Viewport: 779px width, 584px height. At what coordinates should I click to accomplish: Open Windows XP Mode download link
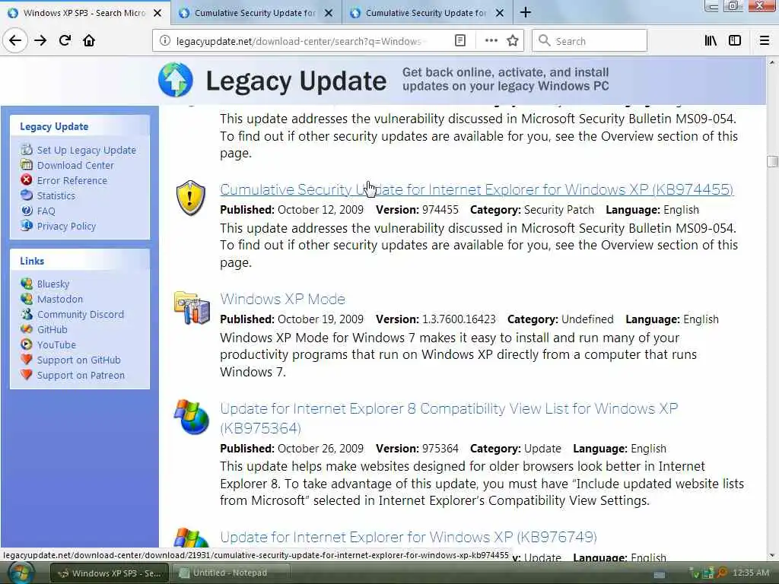pos(282,299)
